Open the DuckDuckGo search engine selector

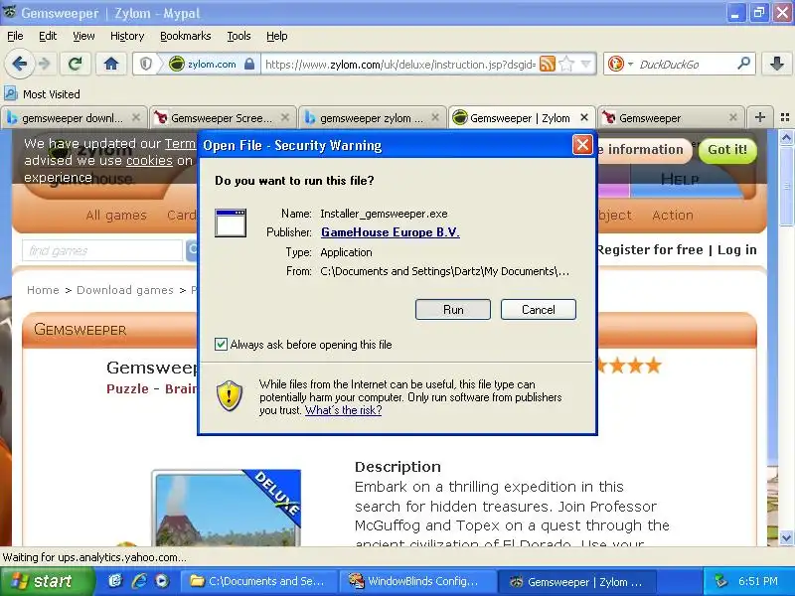(619, 64)
